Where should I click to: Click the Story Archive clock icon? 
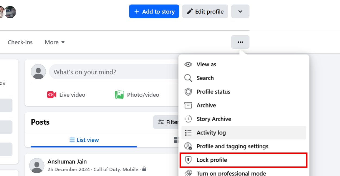coord(188,119)
